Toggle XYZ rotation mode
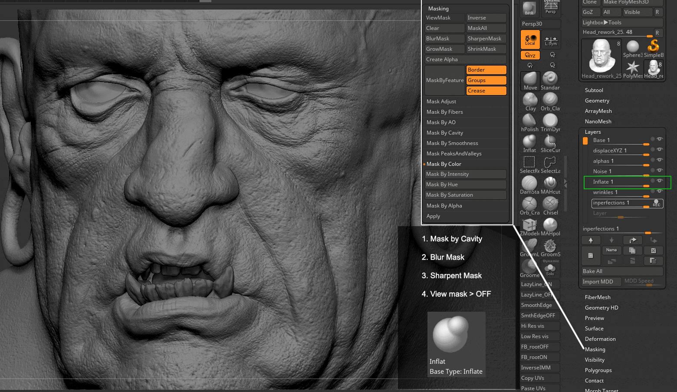The width and height of the screenshot is (677, 392). tap(530, 55)
